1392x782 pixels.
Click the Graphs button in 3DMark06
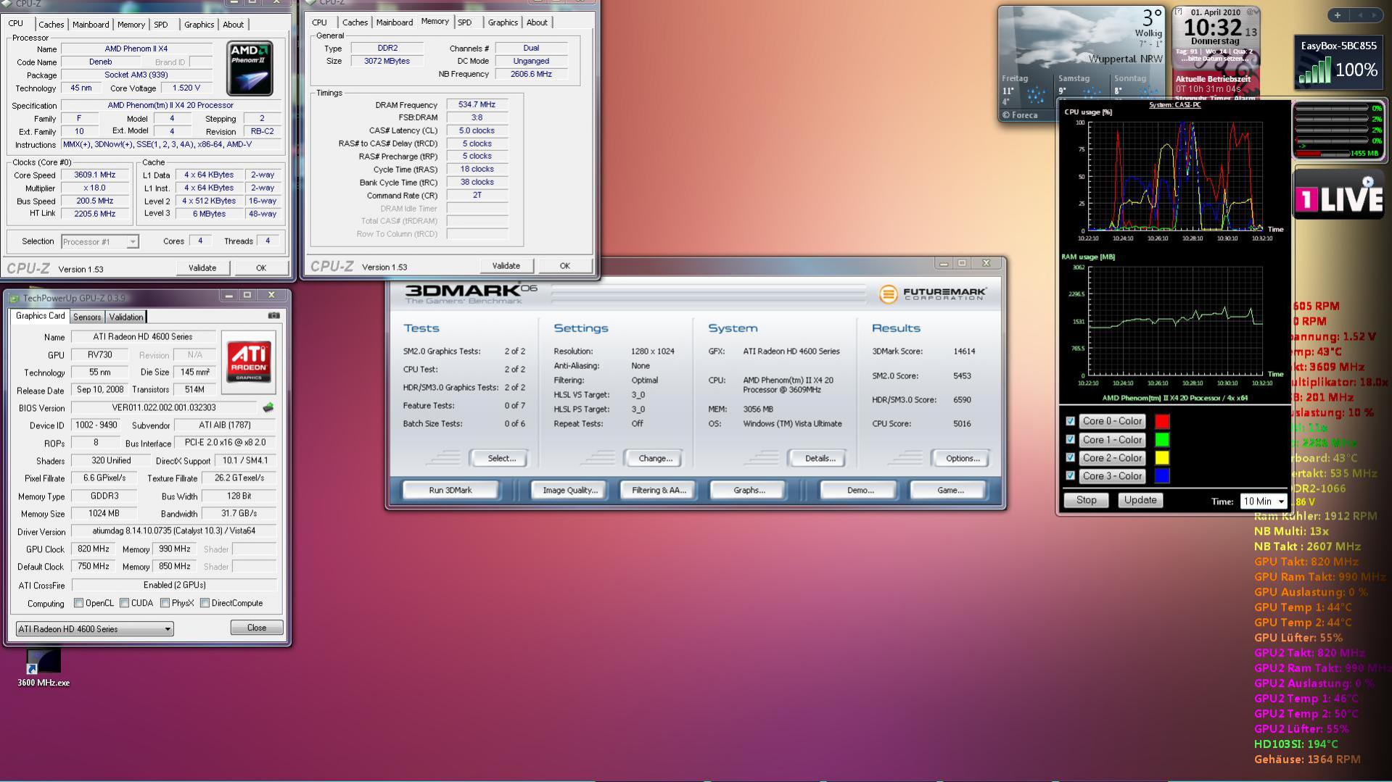[x=749, y=491]
